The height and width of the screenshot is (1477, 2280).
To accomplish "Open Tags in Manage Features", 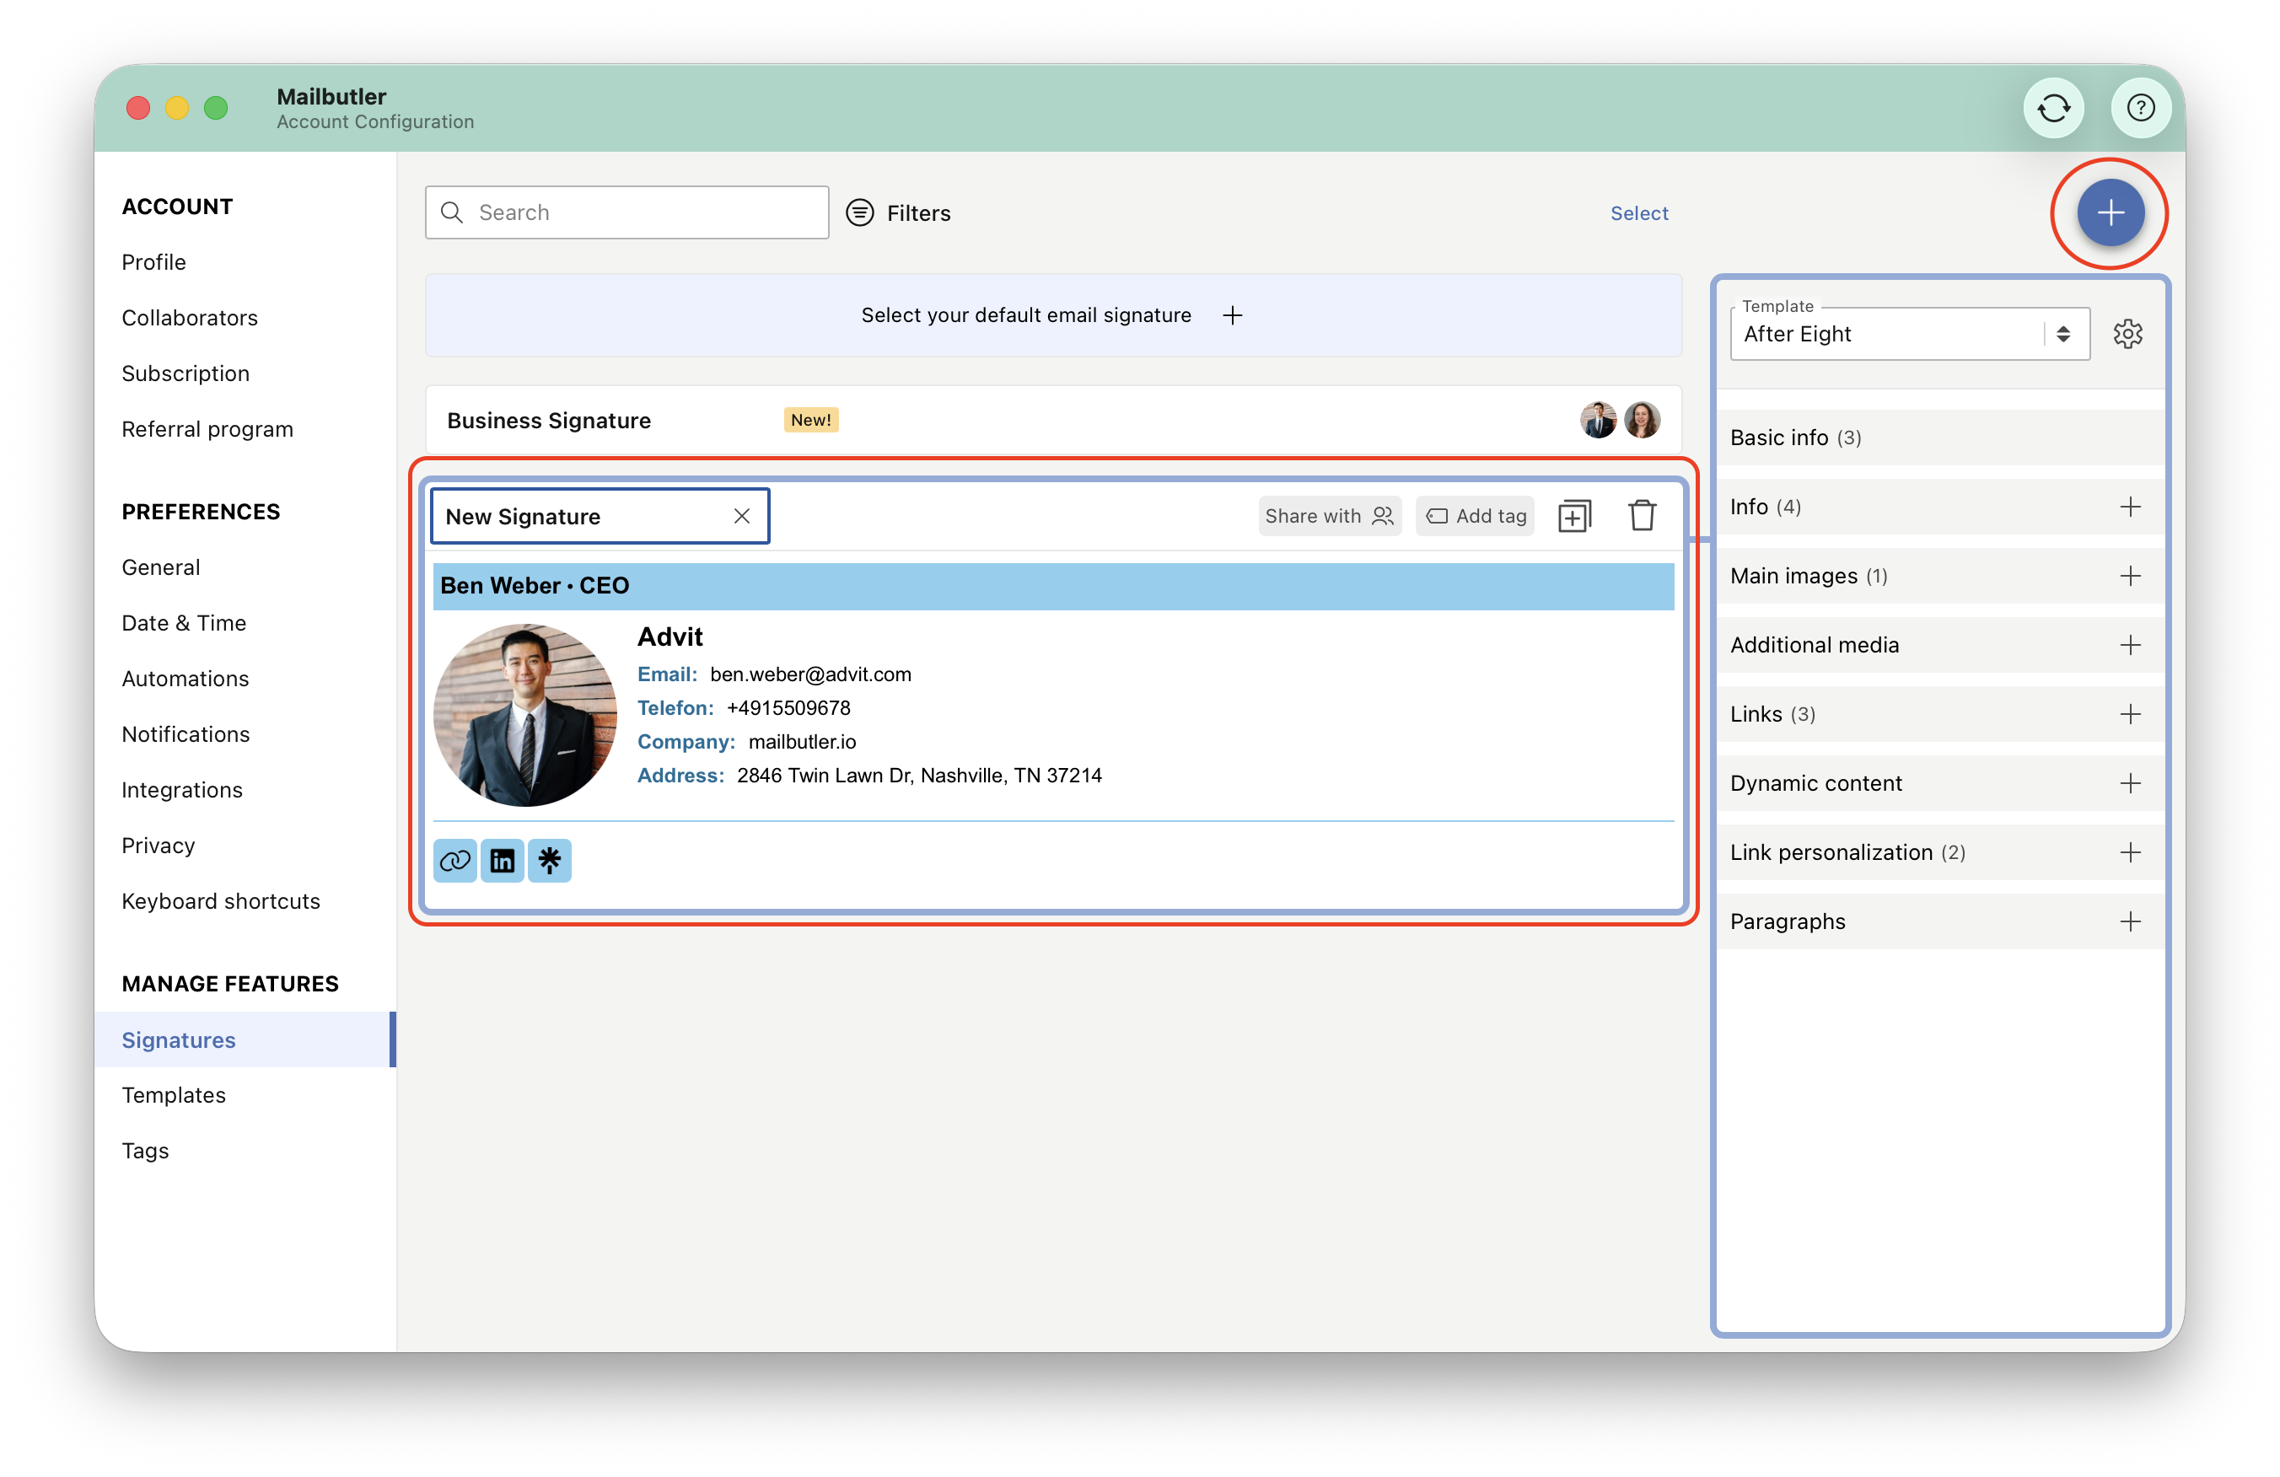I will point(145,1151).
